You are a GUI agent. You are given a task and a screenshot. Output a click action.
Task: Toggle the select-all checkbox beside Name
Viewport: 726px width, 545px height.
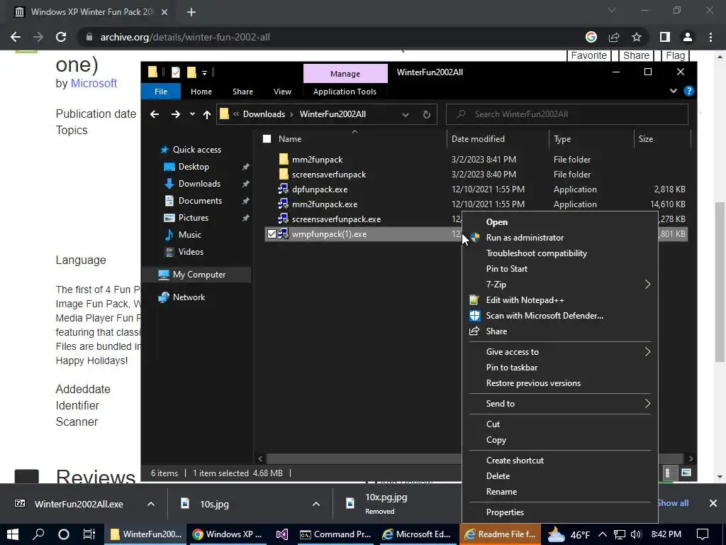point(267,138)
